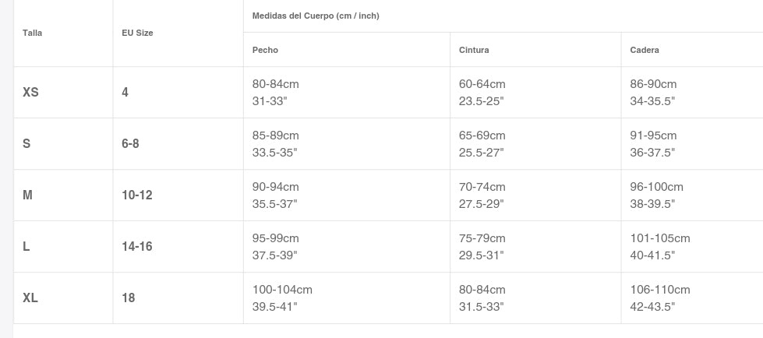Image resolution: width=763 pixels, height=338 pixels.
Task: Click the XL size row label
Action: (31, 298)
